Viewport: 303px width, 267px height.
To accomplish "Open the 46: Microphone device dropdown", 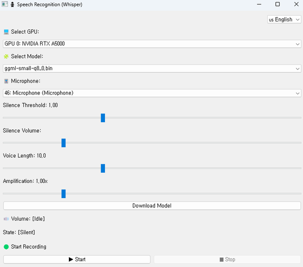I will click(152, 93).
